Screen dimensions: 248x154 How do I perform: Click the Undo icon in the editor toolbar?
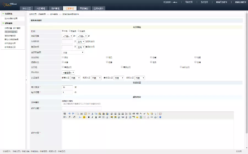(69, 114)
